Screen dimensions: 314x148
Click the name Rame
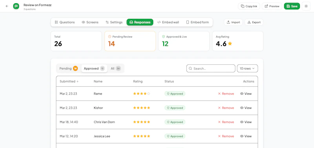click(x=98, y=94)
